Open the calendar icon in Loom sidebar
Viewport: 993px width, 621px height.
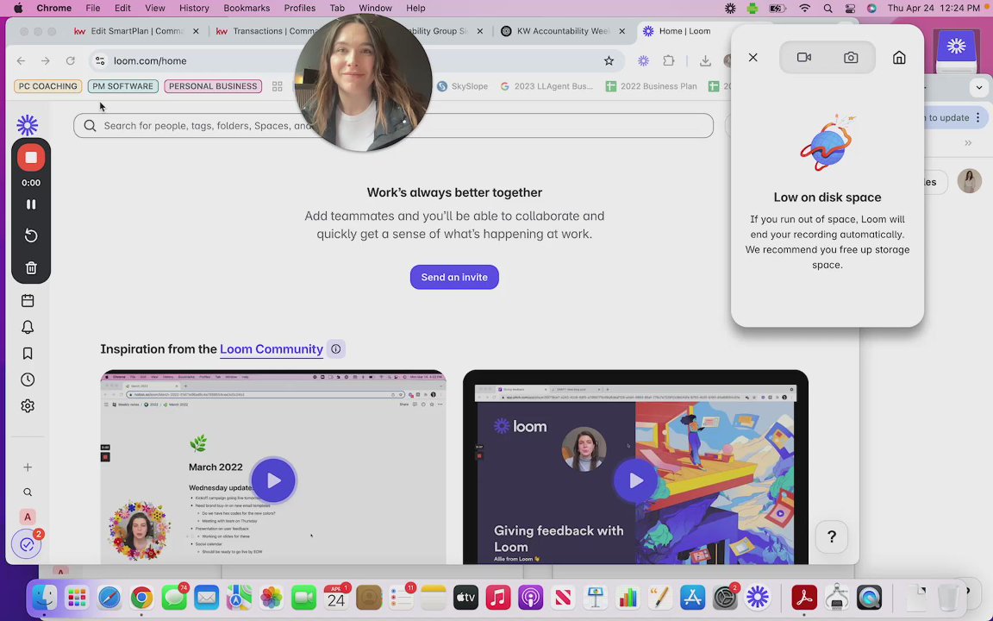(28, 300)
